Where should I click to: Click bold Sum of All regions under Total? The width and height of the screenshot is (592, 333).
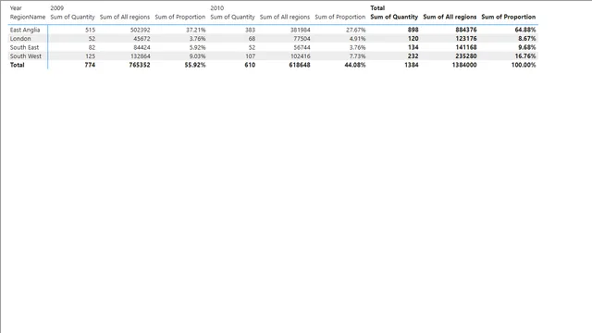(450, 17)
